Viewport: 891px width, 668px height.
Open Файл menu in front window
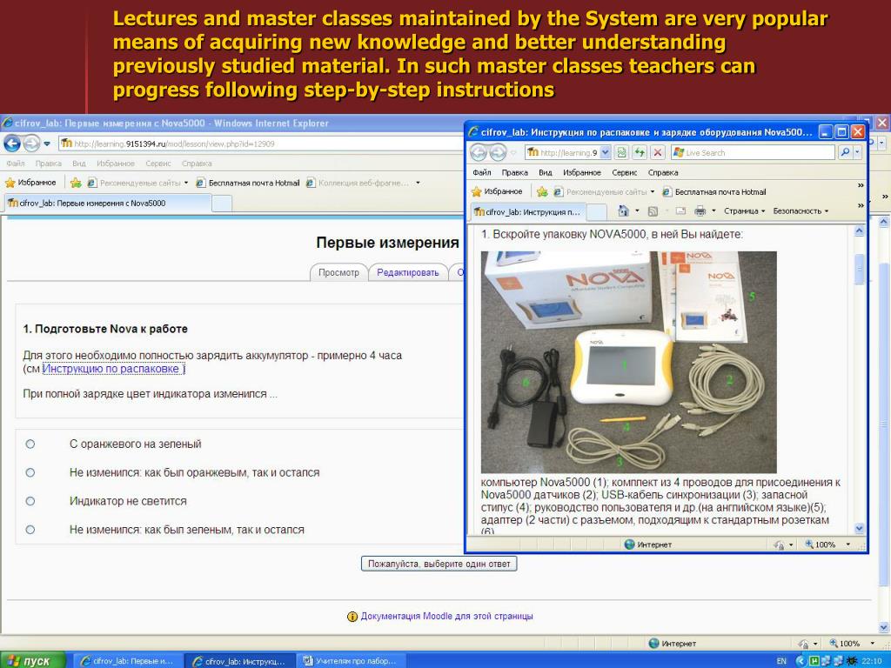coord(481,173)
